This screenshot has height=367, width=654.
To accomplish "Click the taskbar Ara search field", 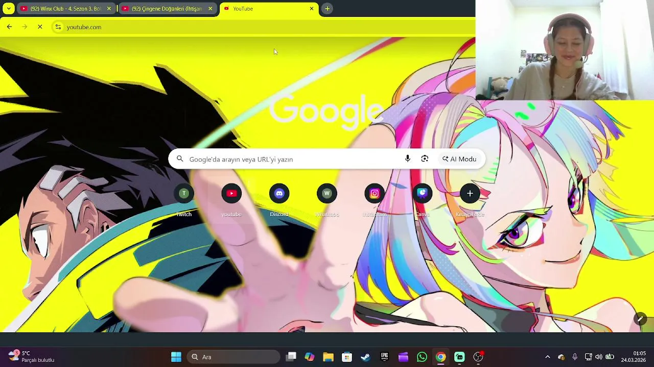I will click(233, 357).
